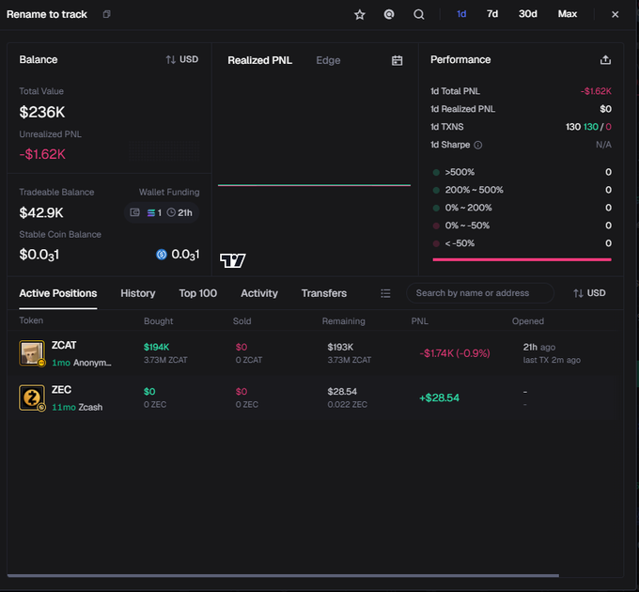Select the 7d timeframe
Screen dimensions: 639x592
[x=492, y=14]
